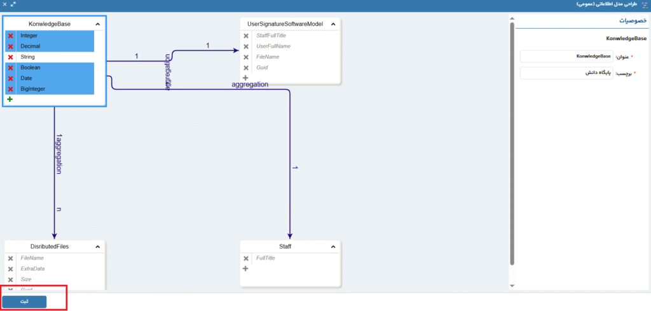Add a field to UserSignatureSoftwareModel
The height and width of the screenshot is (311, 651).
(x=245, y=78)
